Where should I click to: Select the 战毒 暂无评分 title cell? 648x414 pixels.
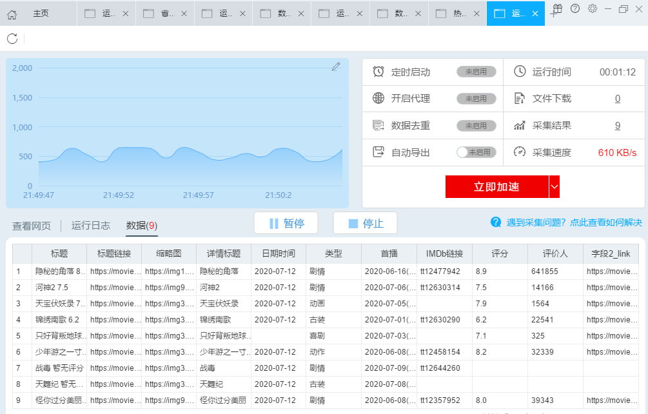[x=59, y=368]
